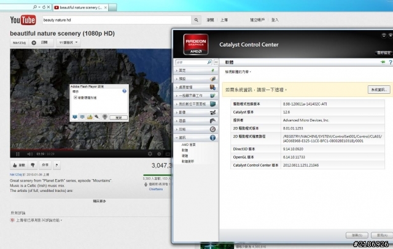Image resolution: width=393 pixels, height=249 pixels.
Task: Click the 系統資訊 button in Catalyst
Action: pyautogui.click(x=379, y=90)
